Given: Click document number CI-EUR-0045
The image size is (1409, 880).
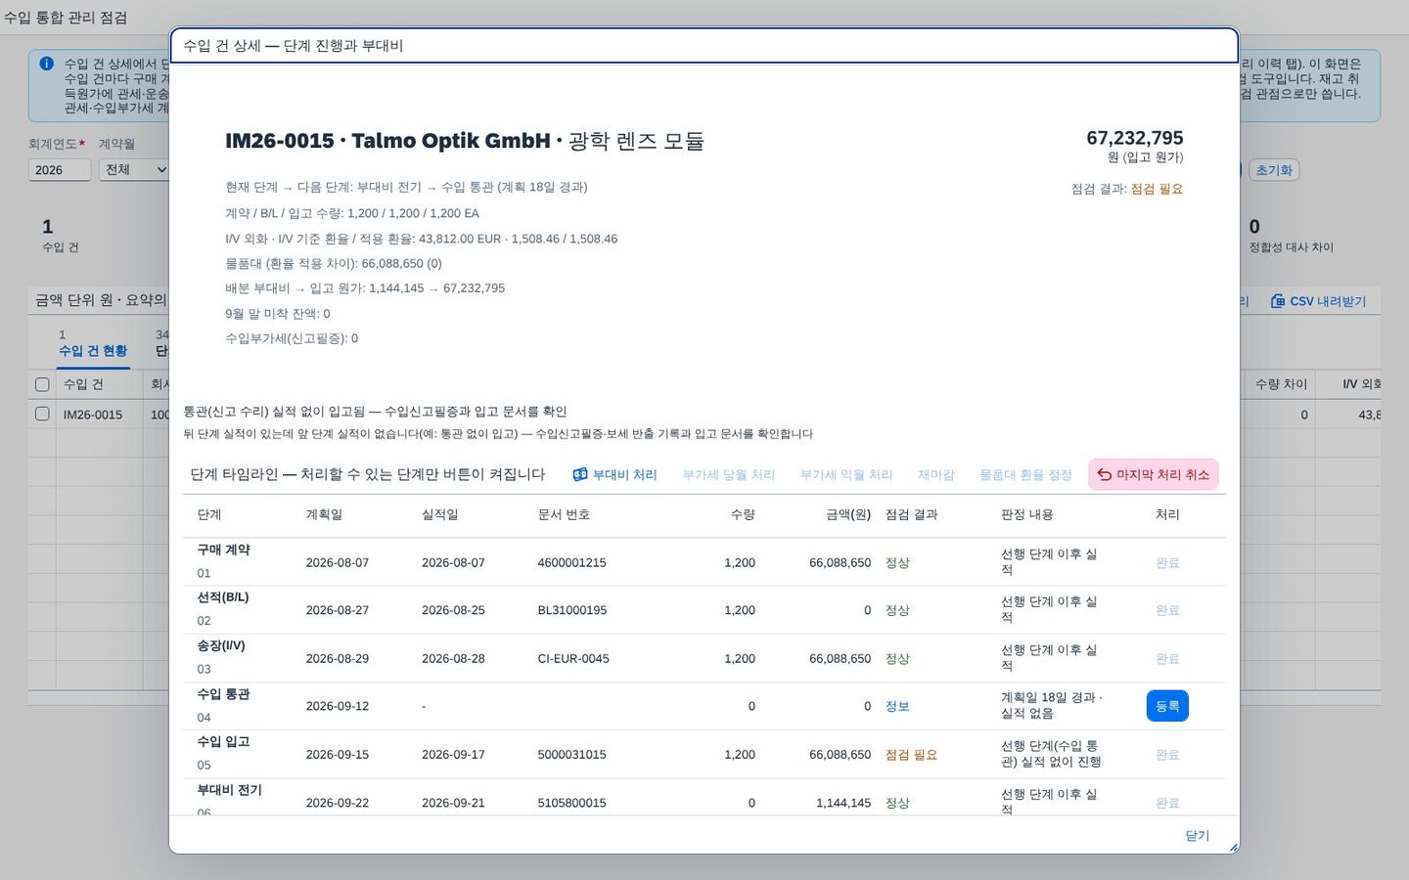Looking at the screenshot, I should point(573,659).
